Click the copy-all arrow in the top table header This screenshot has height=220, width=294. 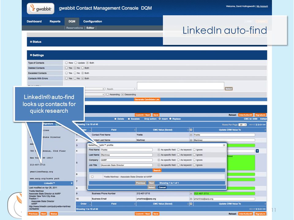click(191, 130)
